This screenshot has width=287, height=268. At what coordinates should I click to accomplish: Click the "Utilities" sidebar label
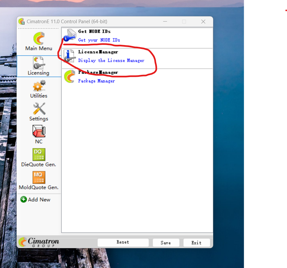[39, 96]
